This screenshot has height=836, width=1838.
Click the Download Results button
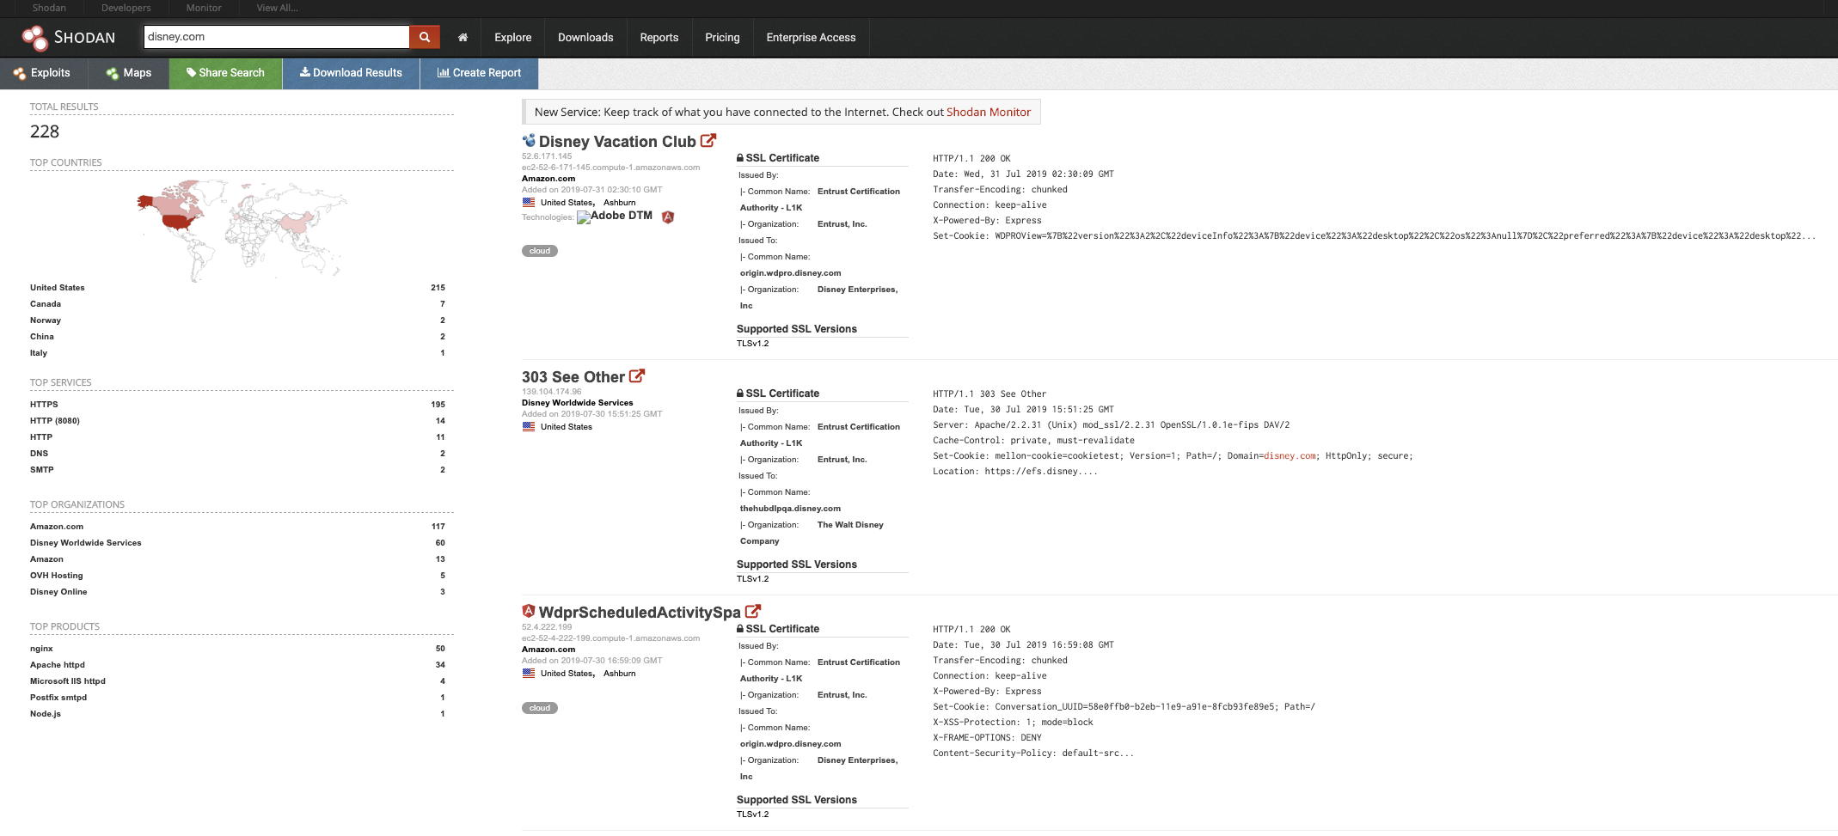[x=351, y=73]
